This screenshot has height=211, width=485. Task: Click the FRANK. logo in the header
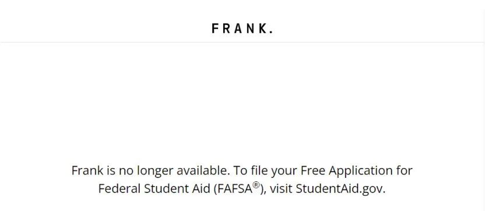[242, 28]
